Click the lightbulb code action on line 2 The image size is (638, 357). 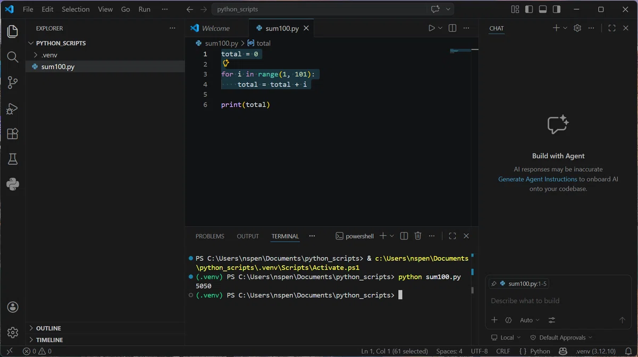click(x=226, y=64)
